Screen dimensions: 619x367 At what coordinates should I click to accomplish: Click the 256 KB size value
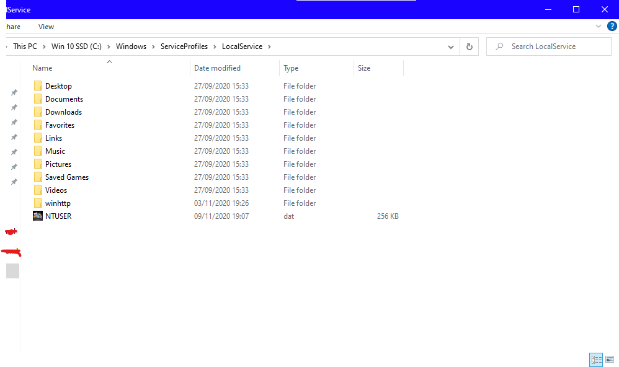coord(388,216)
